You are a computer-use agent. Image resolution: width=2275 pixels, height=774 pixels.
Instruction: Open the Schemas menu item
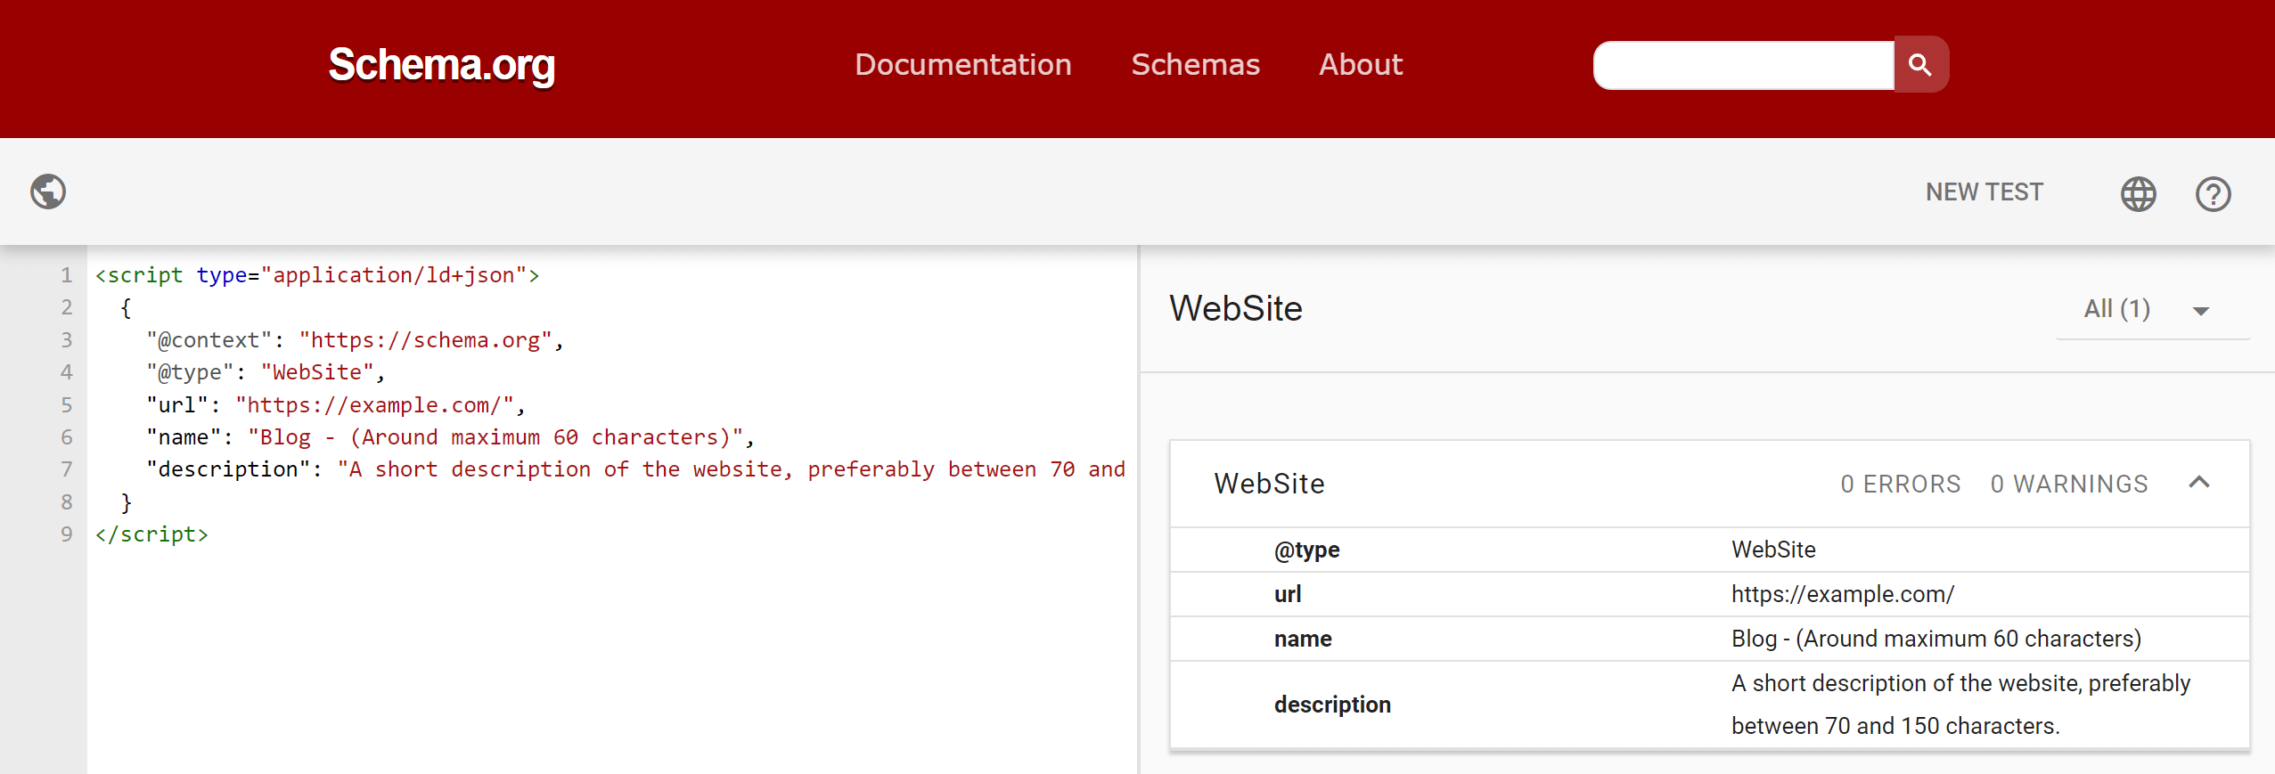[x=1195, y=65]
